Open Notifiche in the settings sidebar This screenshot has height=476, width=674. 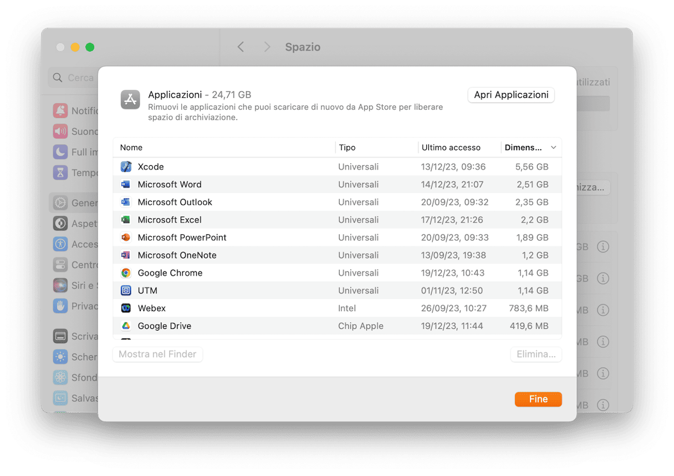(x=60, y=110)
